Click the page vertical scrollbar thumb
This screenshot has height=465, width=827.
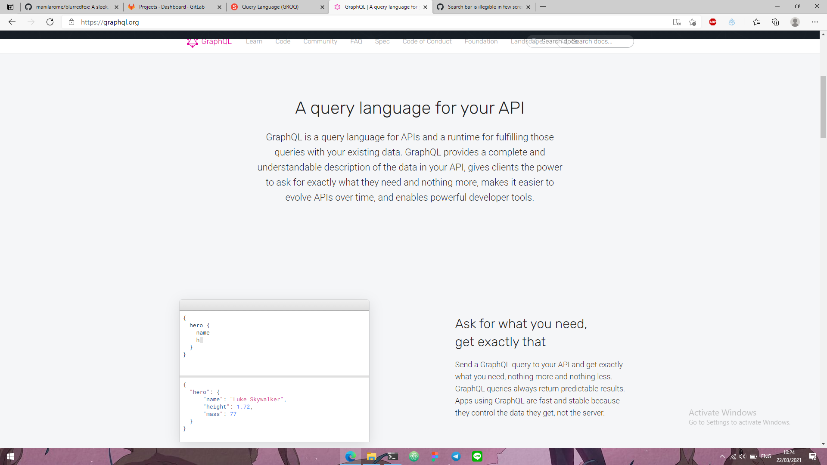pos(823,107)
